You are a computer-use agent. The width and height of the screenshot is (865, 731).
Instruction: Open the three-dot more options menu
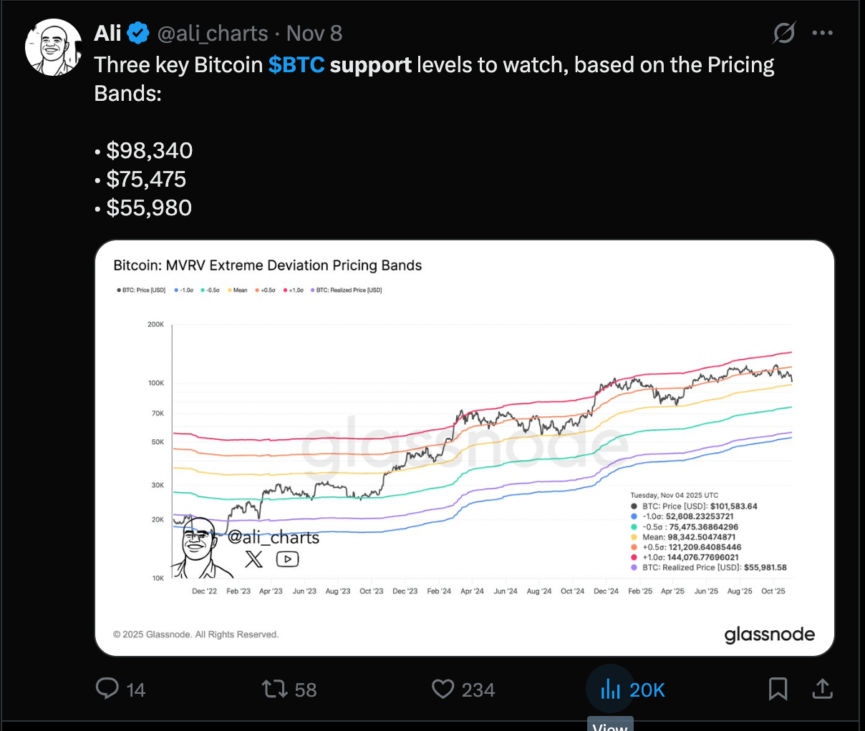point(823,33)
